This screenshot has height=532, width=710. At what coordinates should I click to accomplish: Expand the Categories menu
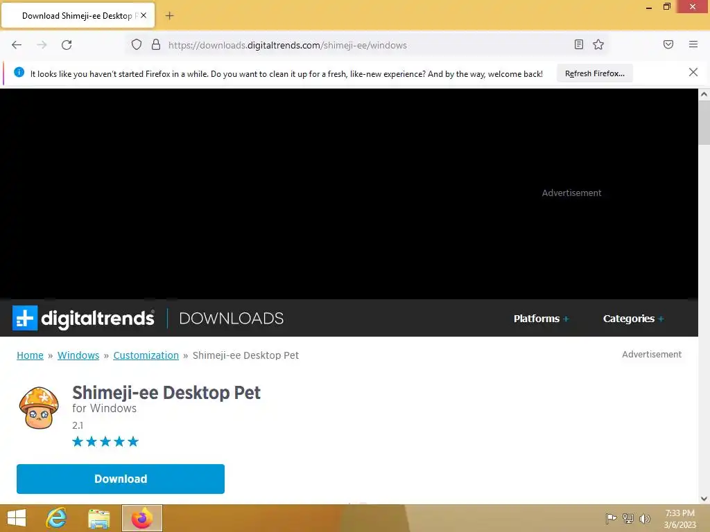coord(634,319)
